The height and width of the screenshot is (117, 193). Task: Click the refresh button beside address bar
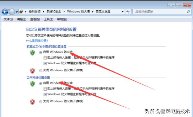tap(128, 12)
